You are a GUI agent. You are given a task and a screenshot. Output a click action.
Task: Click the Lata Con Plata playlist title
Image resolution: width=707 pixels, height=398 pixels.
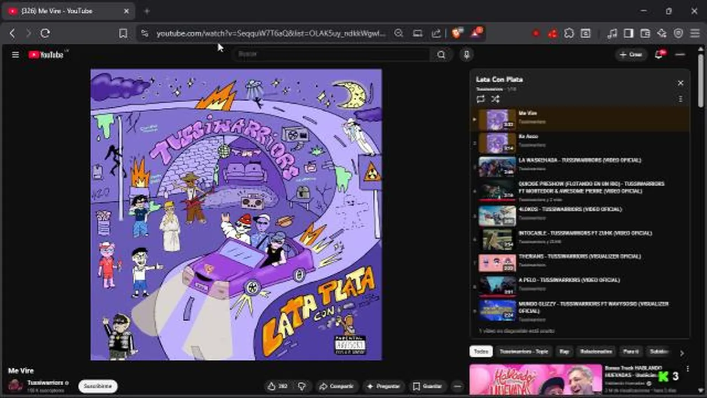click(499, 80)
